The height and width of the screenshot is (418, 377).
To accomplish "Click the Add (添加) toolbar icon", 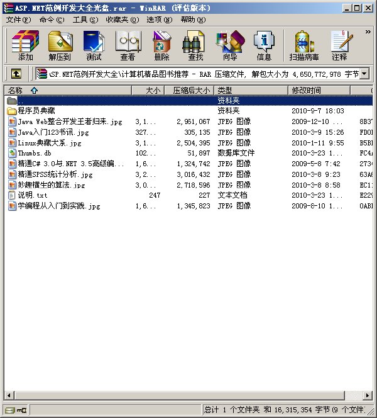I will (x=26, y=45).
